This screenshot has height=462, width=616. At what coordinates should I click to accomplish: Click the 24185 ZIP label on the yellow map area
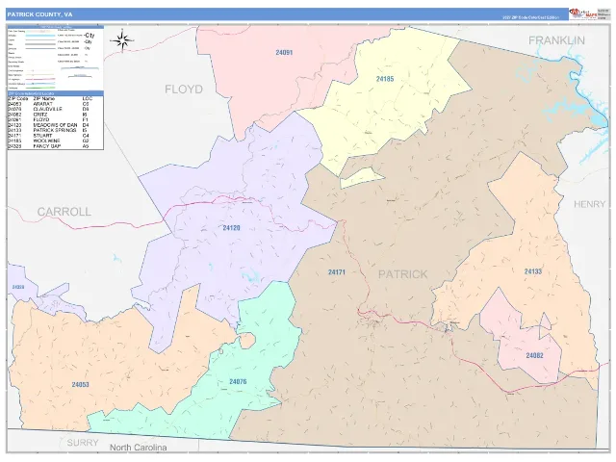click(x=385, y=79)
